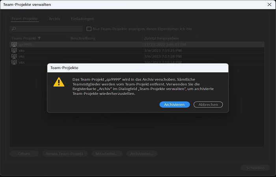Screen dimensions: 276x177
Task: Click the Schließen button
Action: click(x=255, y=168)
